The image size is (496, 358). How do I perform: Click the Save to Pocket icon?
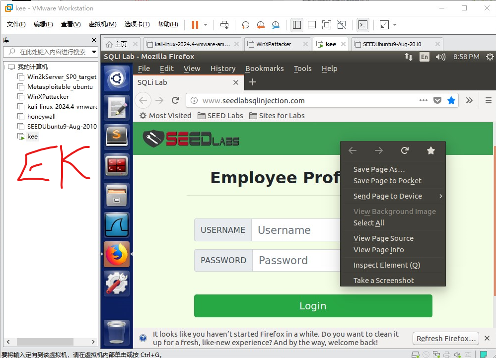click(x=437, y=101)
